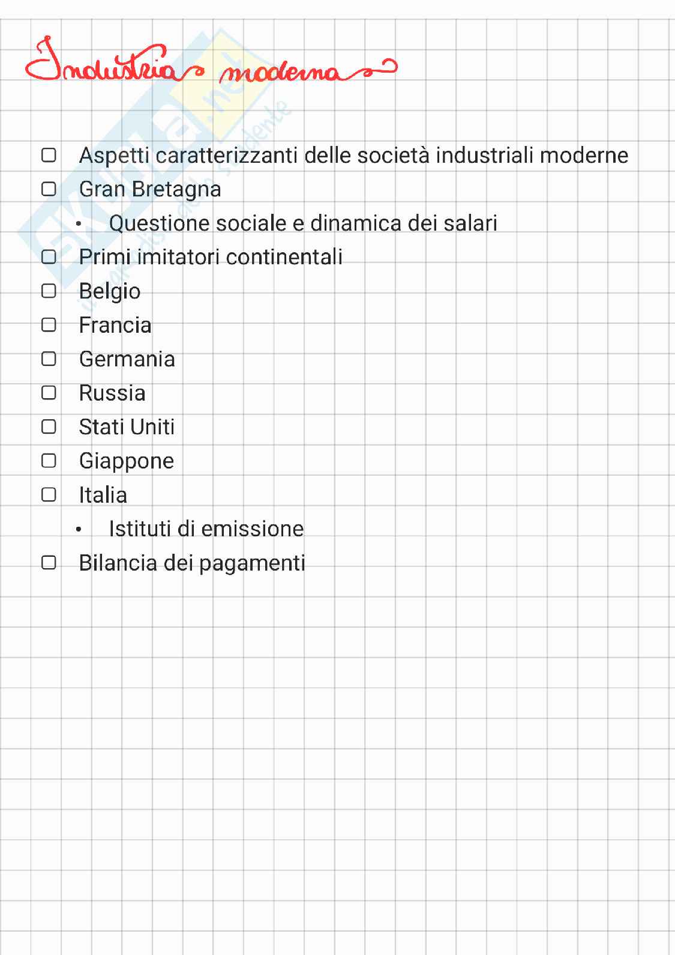This screenshot has width=675, height=955.
Task: Tick the Gran Bretagna checkbox
Action: pos(49,189)
